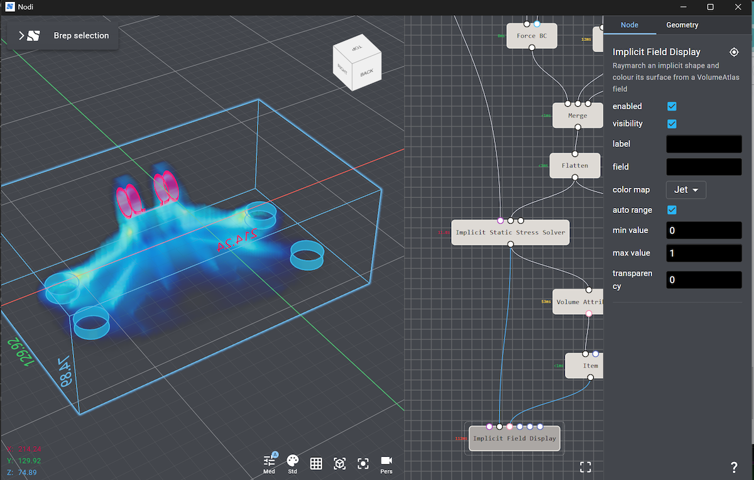Switch to the Node tab
The height and width of the screenshot is (480, 754).
[630, 25]
